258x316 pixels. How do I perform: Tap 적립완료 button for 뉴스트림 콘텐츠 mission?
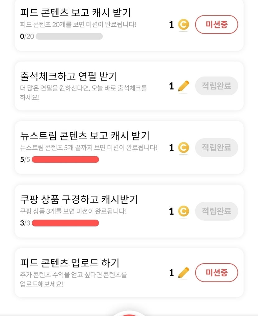(x=216, y=147)
